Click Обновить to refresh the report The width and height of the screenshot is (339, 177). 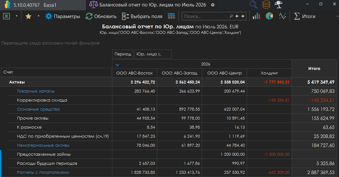(x=101, y=16)
